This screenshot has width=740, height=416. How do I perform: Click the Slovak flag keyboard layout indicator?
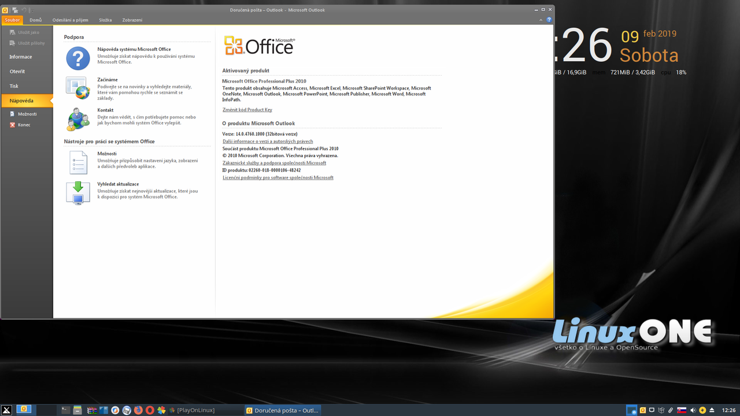[x=682, y=410]
